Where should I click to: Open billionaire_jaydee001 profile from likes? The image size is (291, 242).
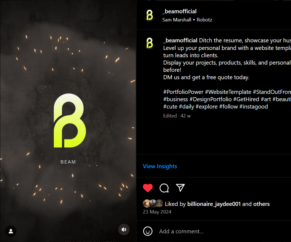pos(214,204)
